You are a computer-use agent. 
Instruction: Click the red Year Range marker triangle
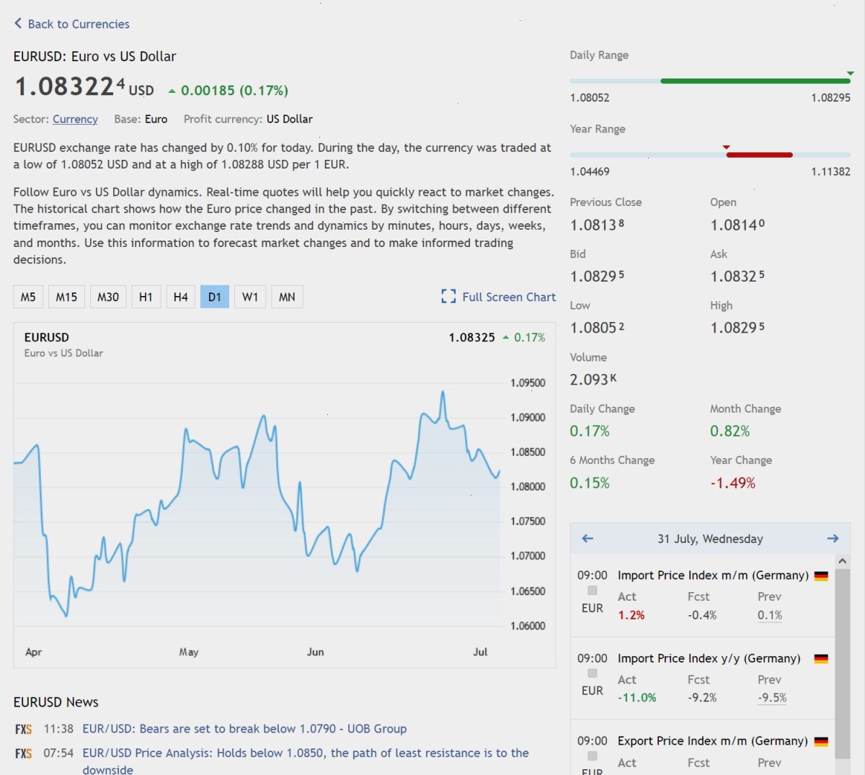[x=727, y=148]
